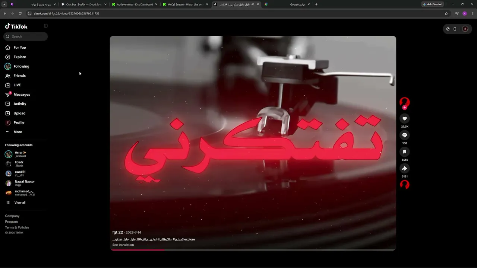Like the video with heart icon
This screenshot has width=477, height=268.
point(405,118)
